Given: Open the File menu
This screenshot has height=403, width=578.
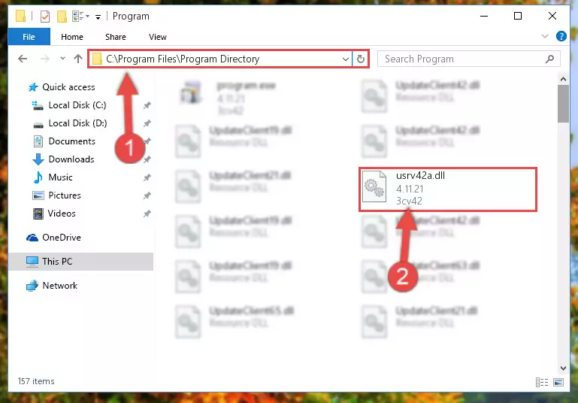Looking at the screenshot, I should (x=29, y=37).
